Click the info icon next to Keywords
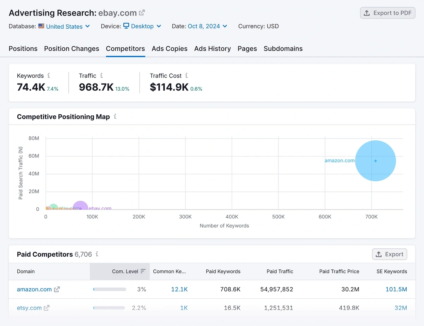Viewport: 424px width, 326px height. point(49,75)
